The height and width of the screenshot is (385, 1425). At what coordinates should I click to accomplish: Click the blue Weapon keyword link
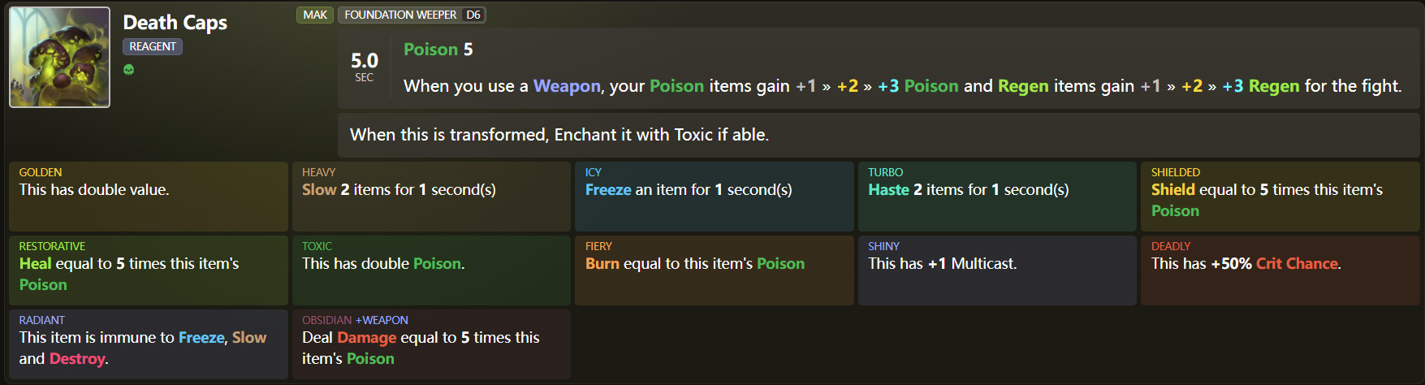567,86
